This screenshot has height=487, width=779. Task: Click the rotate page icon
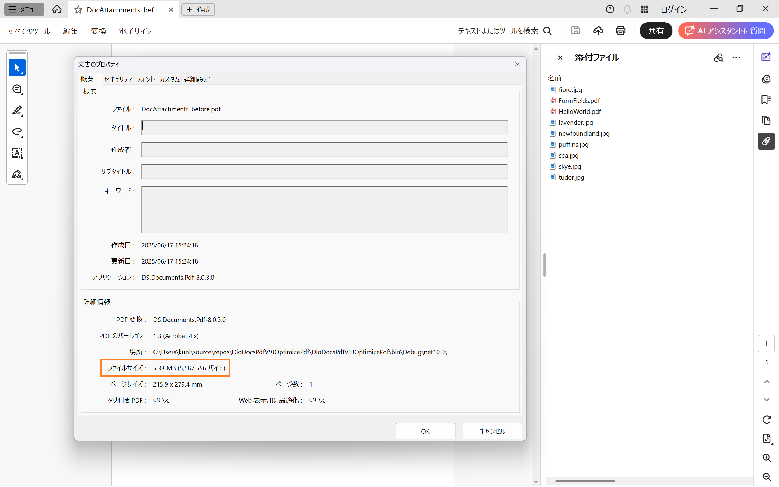pos(767,419)
